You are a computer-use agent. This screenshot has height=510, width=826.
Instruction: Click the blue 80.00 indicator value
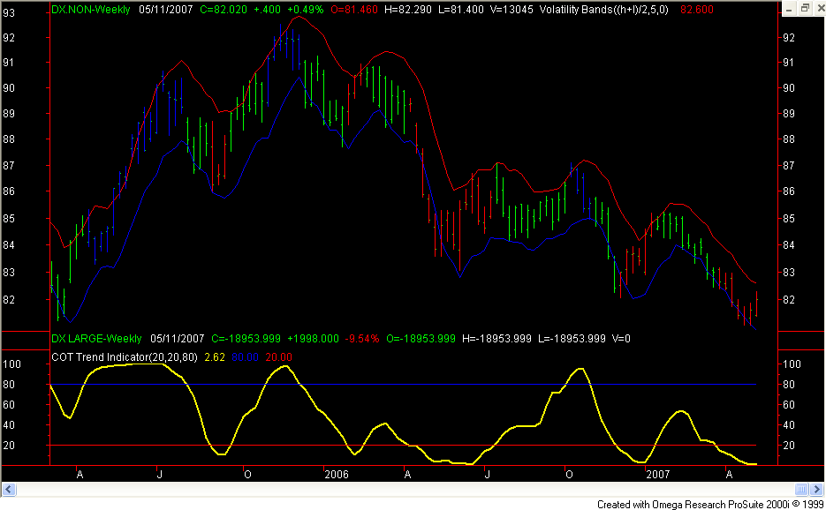[245, 356]
